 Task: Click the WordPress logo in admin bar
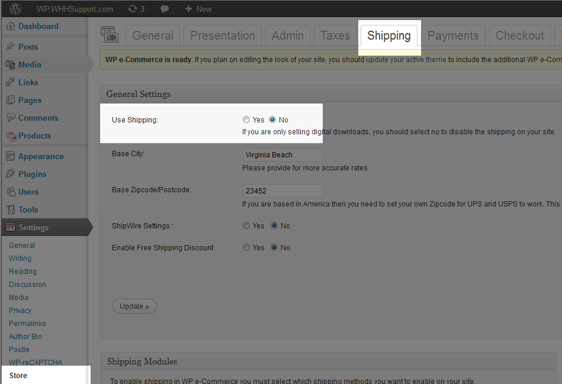[x=15, y=9]
